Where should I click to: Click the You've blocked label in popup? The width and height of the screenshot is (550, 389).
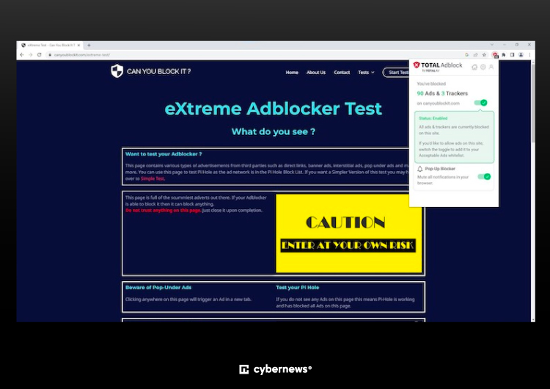431,84
